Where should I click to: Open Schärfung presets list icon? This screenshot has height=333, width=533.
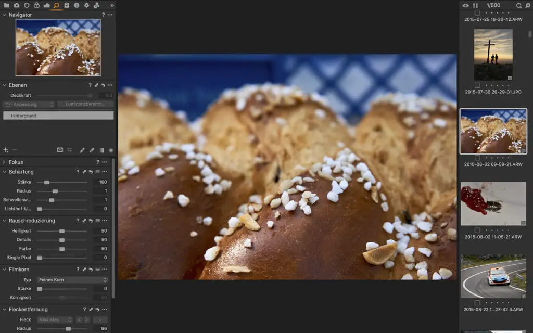97,172
